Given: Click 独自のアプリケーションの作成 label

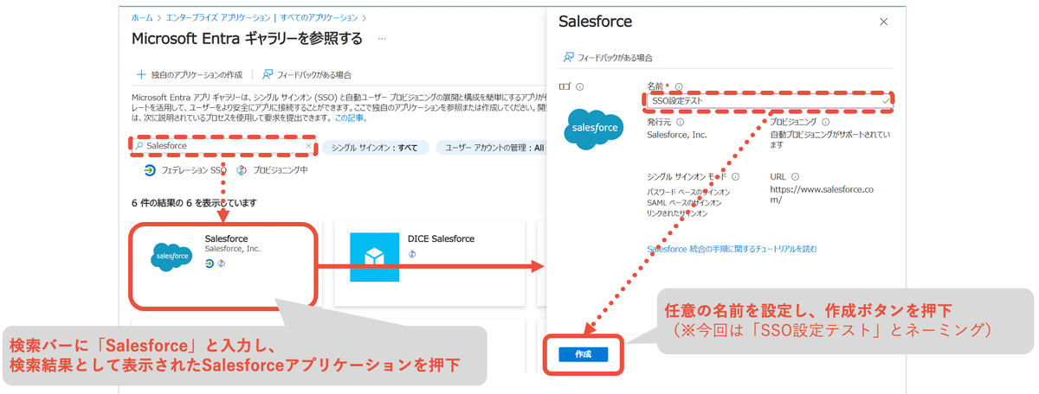Looking at the screenshot, I should tap(197, 75).
